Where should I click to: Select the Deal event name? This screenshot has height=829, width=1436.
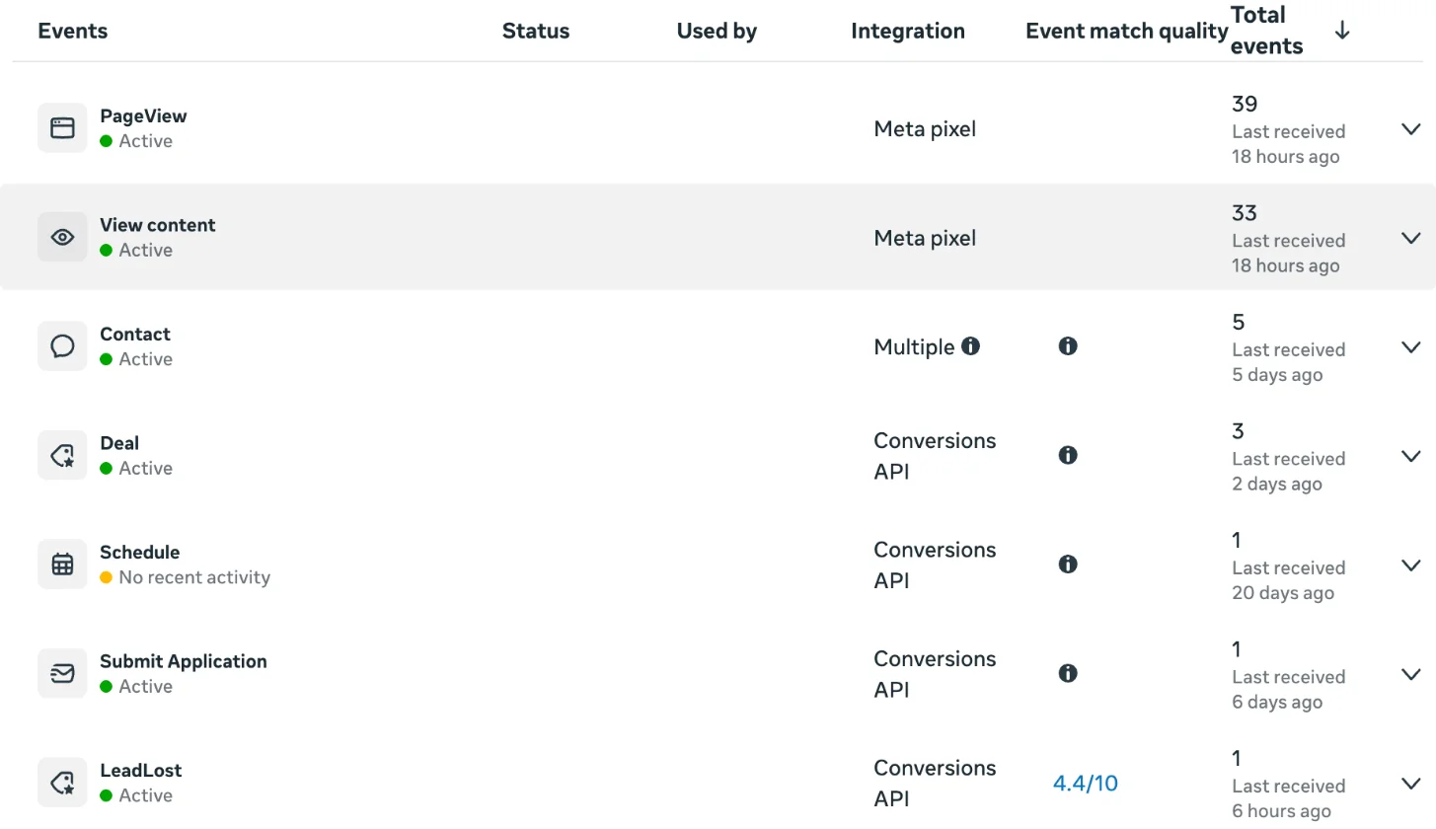(119, 443)
